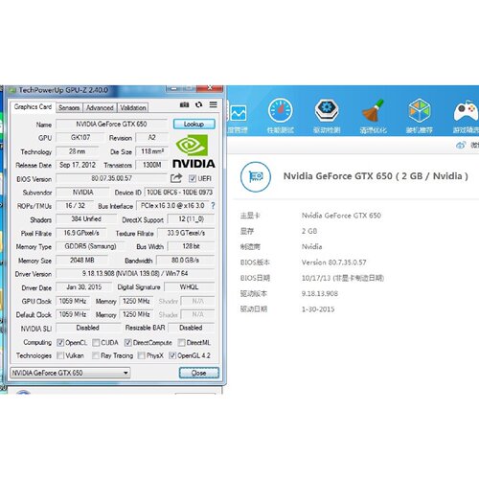Screen dimensions: 479x479
Task: Click the NVIDIA logo in GPU-Z
Action: 194,151
